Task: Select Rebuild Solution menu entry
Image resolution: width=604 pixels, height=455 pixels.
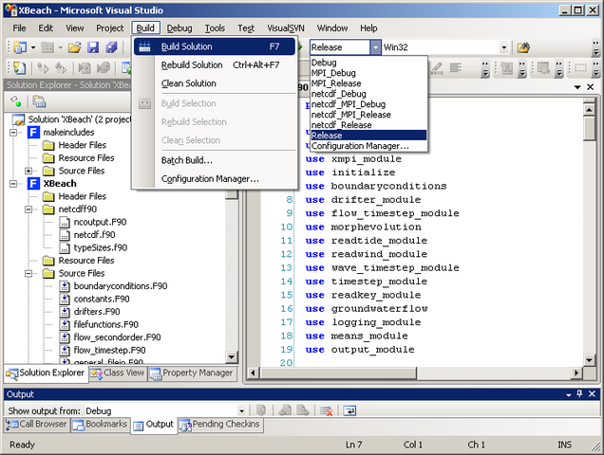Action: click(x=215, y=65)
